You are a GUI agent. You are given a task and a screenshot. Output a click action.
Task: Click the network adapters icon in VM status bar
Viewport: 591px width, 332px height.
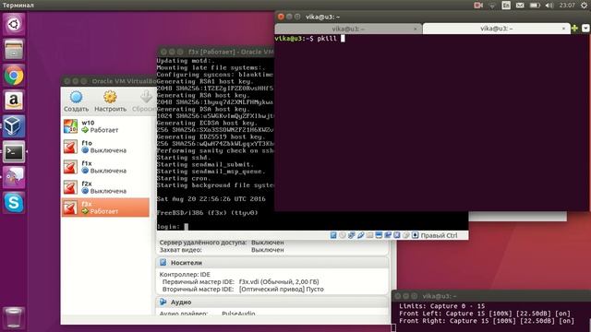click(x=351, y=235)
